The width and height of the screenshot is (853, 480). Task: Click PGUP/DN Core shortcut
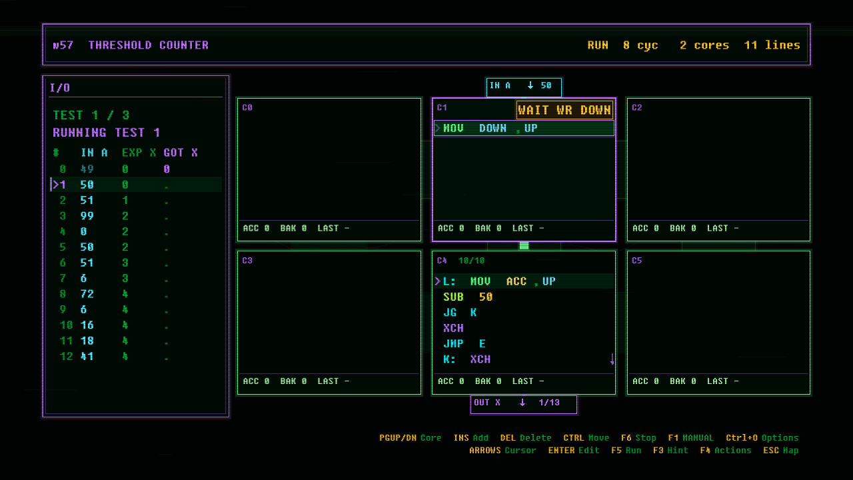(411, 438)
